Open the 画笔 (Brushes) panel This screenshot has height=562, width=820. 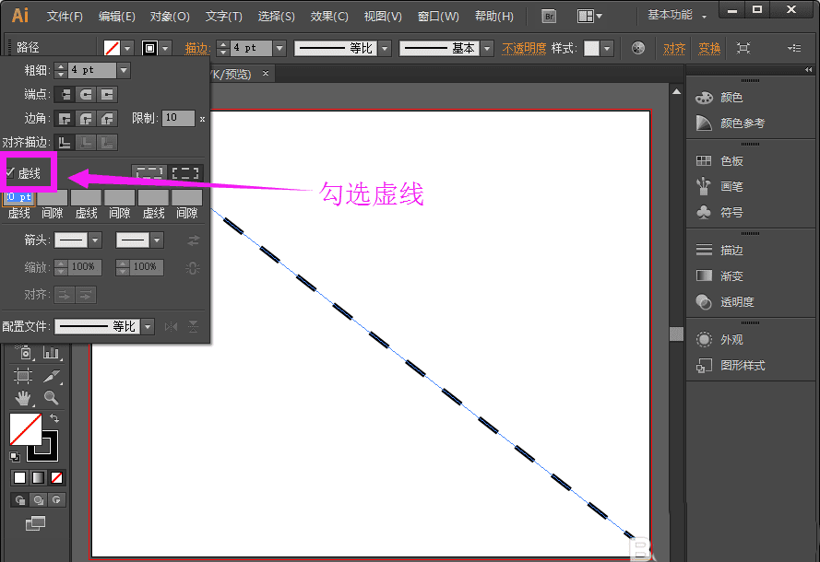pos(720,186)
